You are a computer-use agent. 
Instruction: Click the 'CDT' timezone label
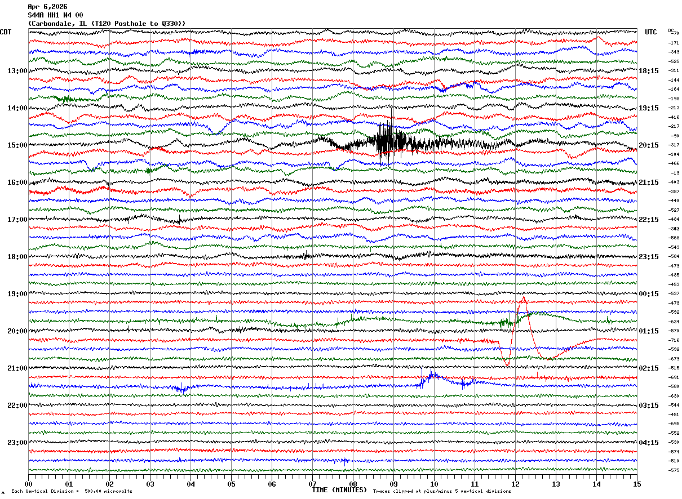(x=6, y=32)
